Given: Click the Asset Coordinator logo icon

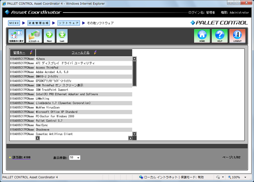Looking at the screenshot, I should click(x=7, y=12).
